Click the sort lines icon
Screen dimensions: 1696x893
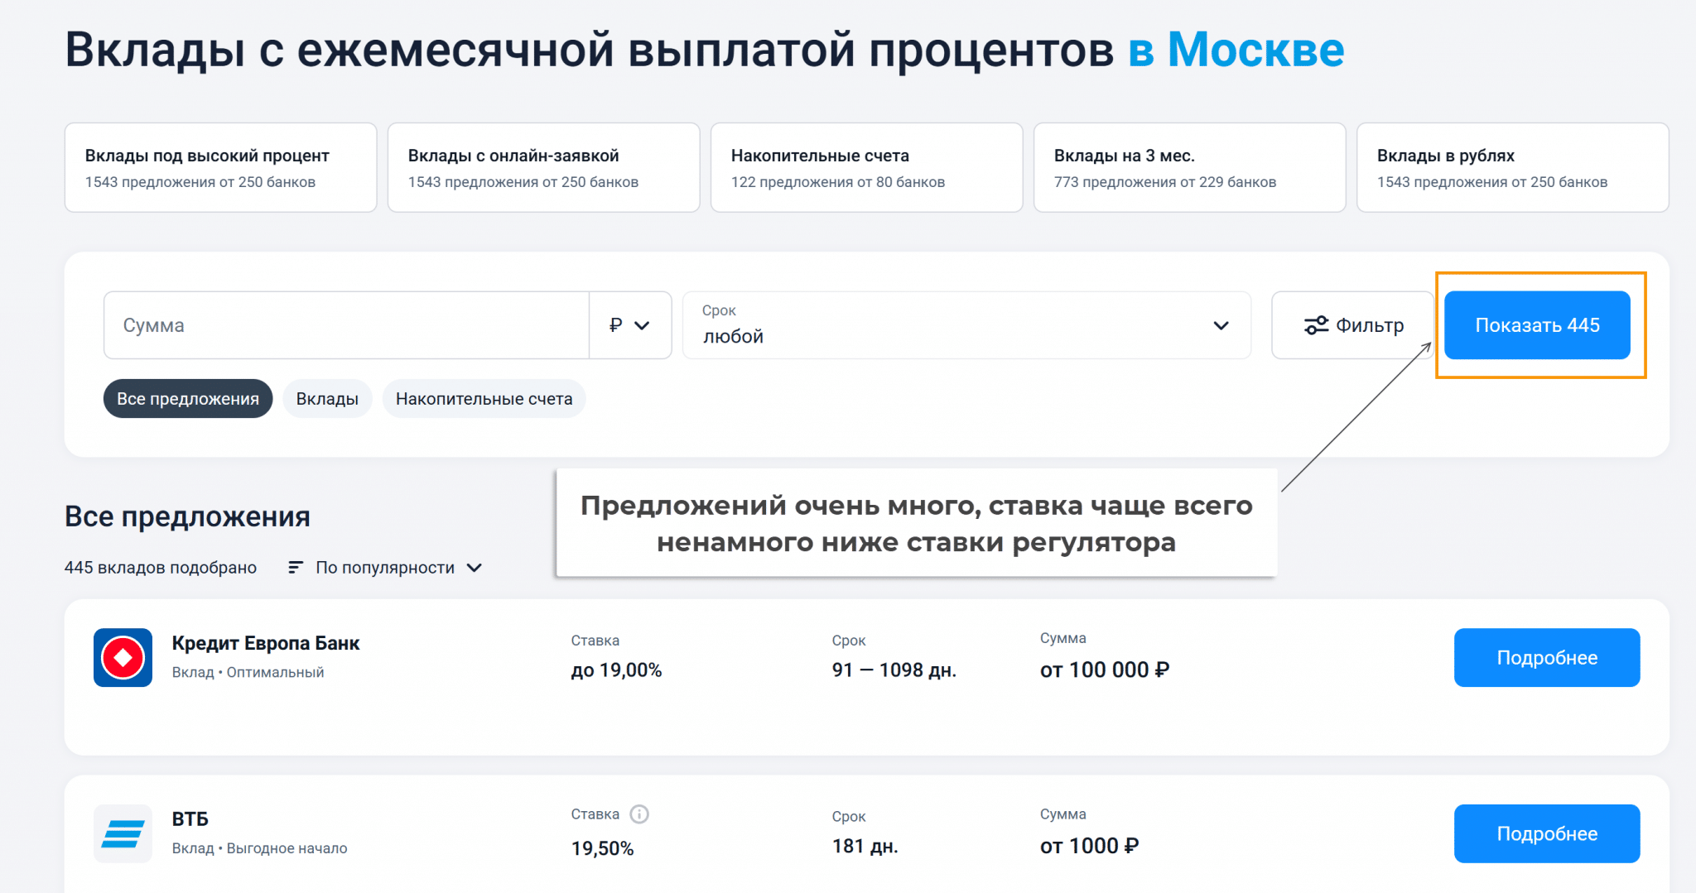coord(295,568)
